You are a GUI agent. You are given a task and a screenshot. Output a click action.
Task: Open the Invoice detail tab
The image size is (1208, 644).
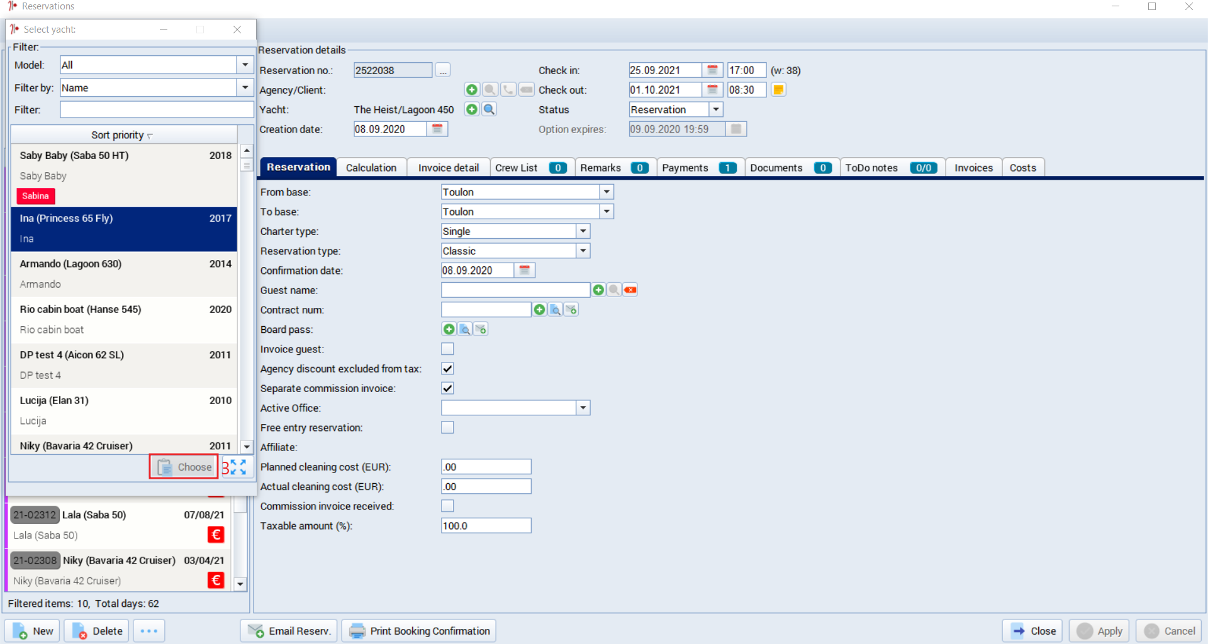[448, 168]
